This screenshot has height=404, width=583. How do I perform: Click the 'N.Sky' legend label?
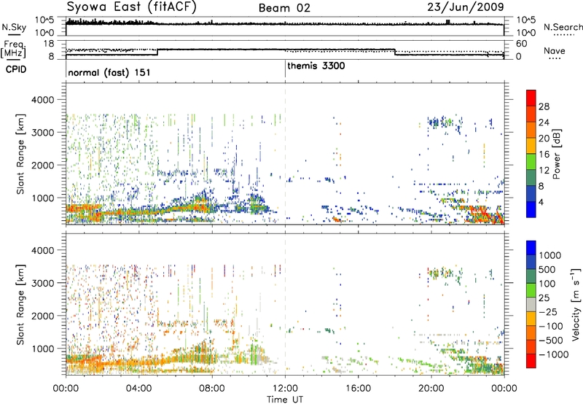coord(14,27)
